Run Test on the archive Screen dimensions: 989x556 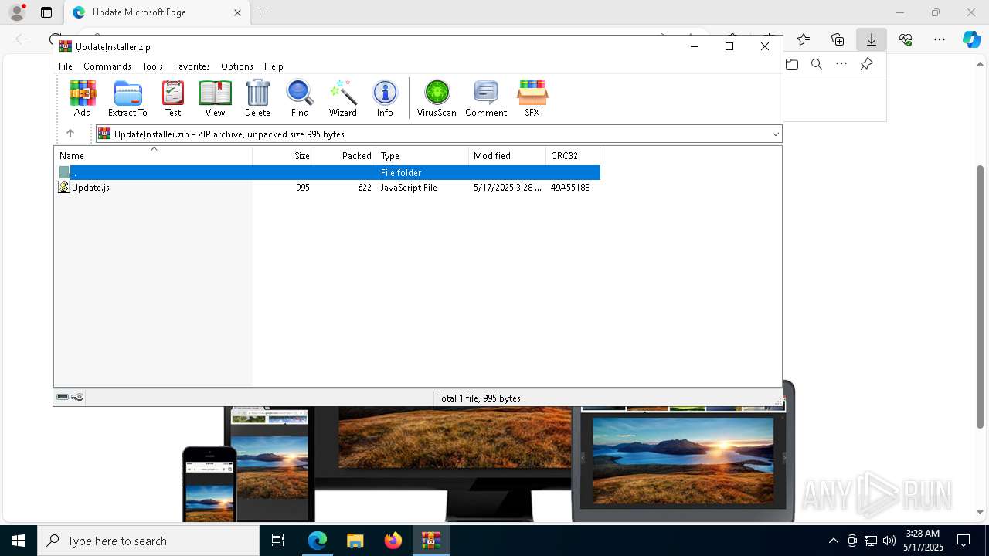173,98
